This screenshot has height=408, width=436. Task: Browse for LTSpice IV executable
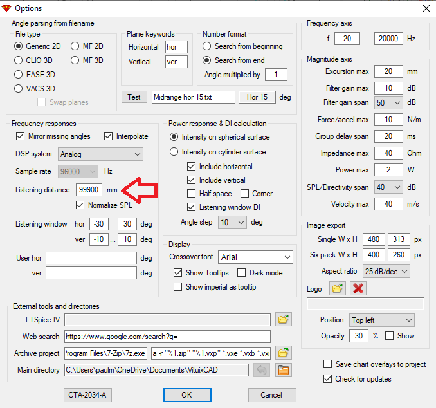[284, 319]
